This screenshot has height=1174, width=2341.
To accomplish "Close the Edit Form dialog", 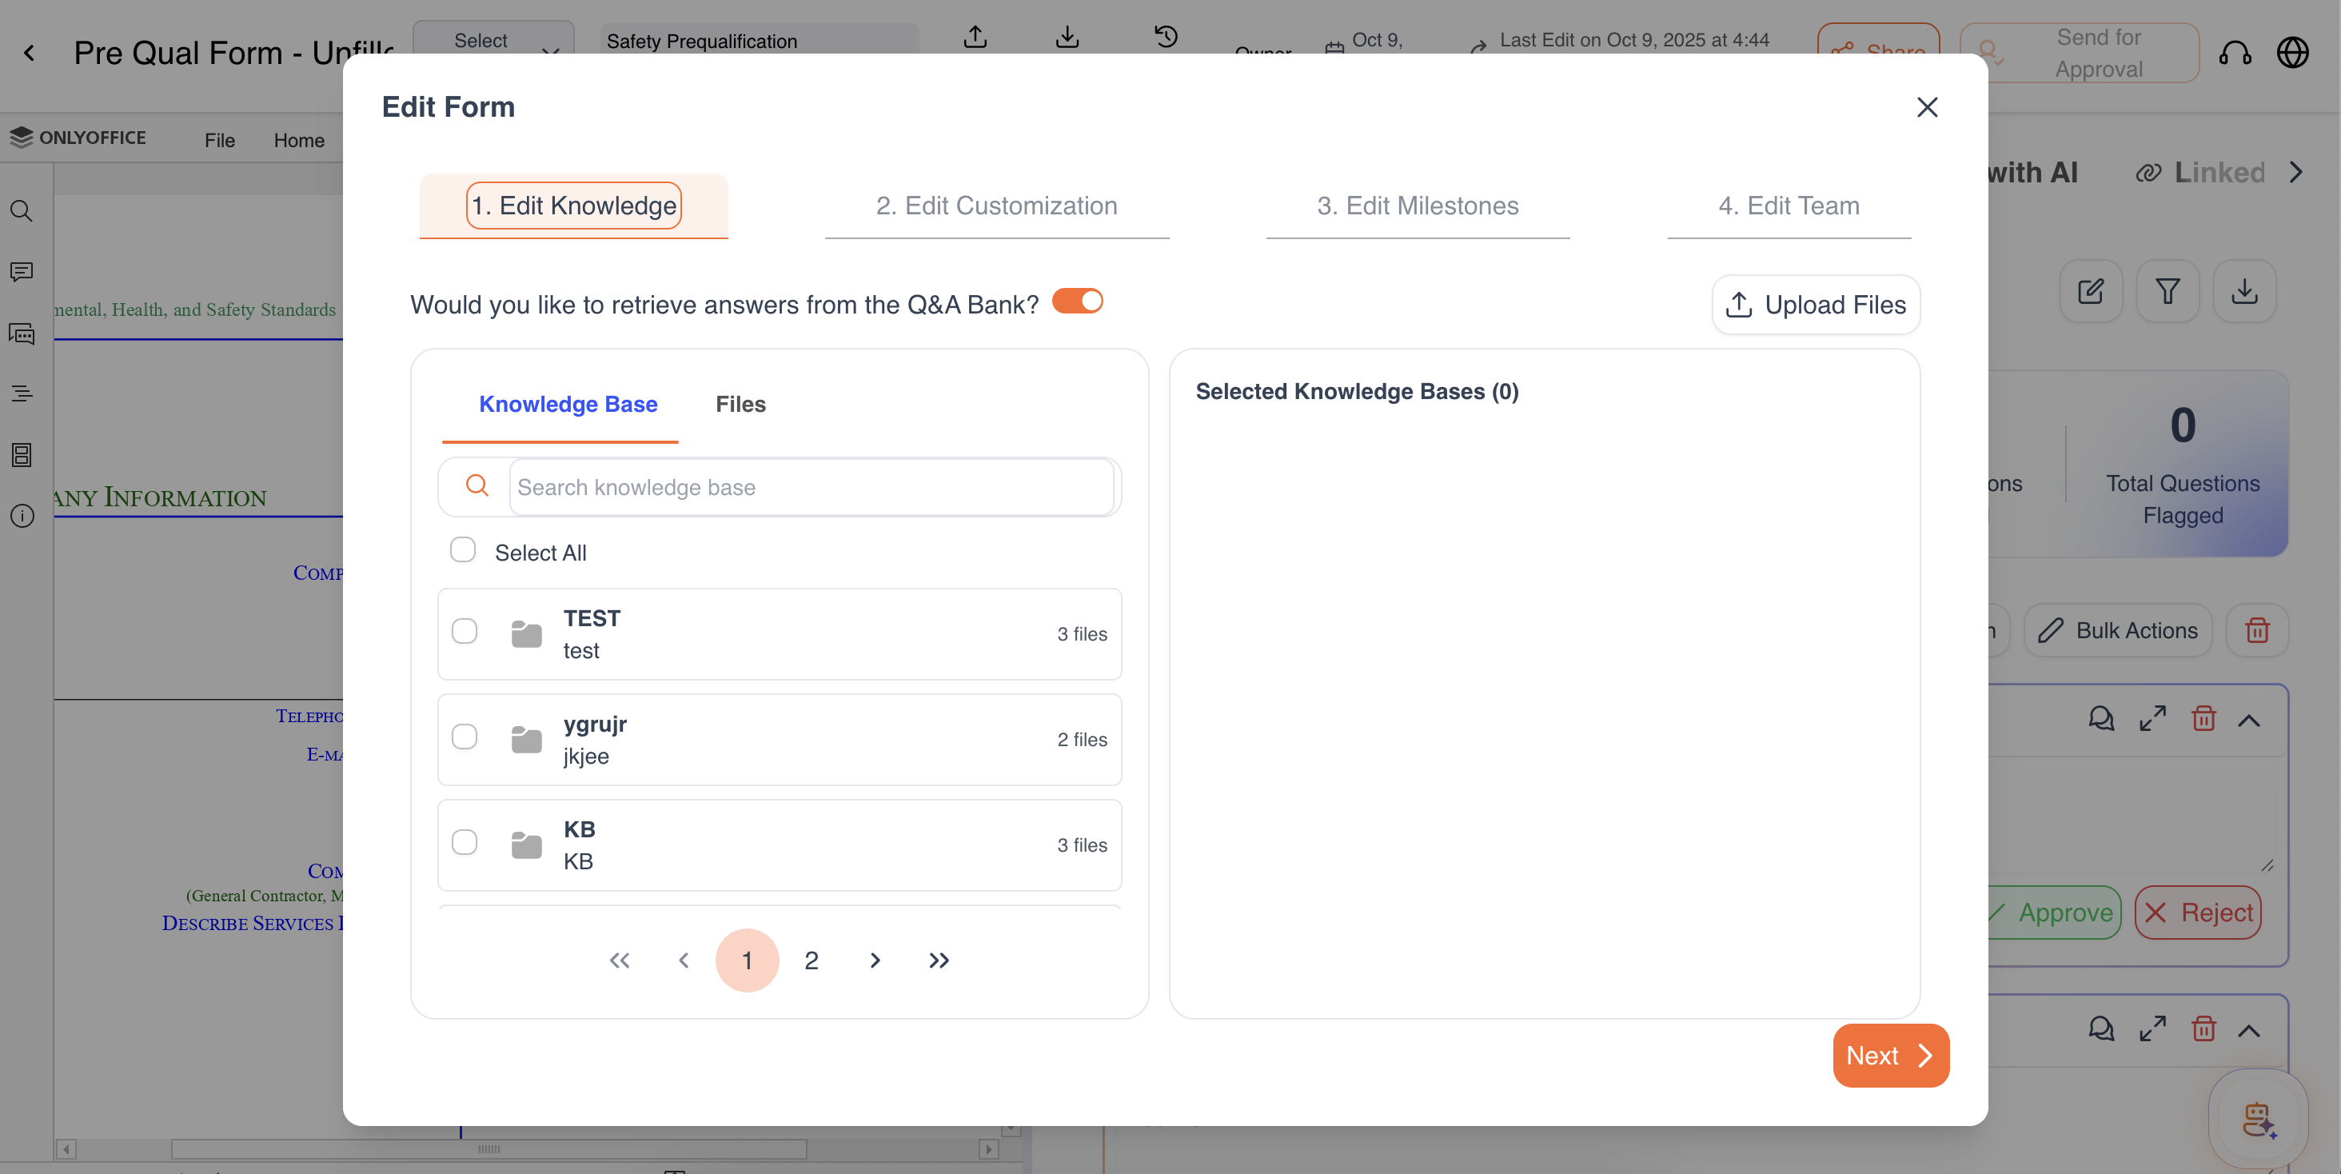I will [1927, 107].
